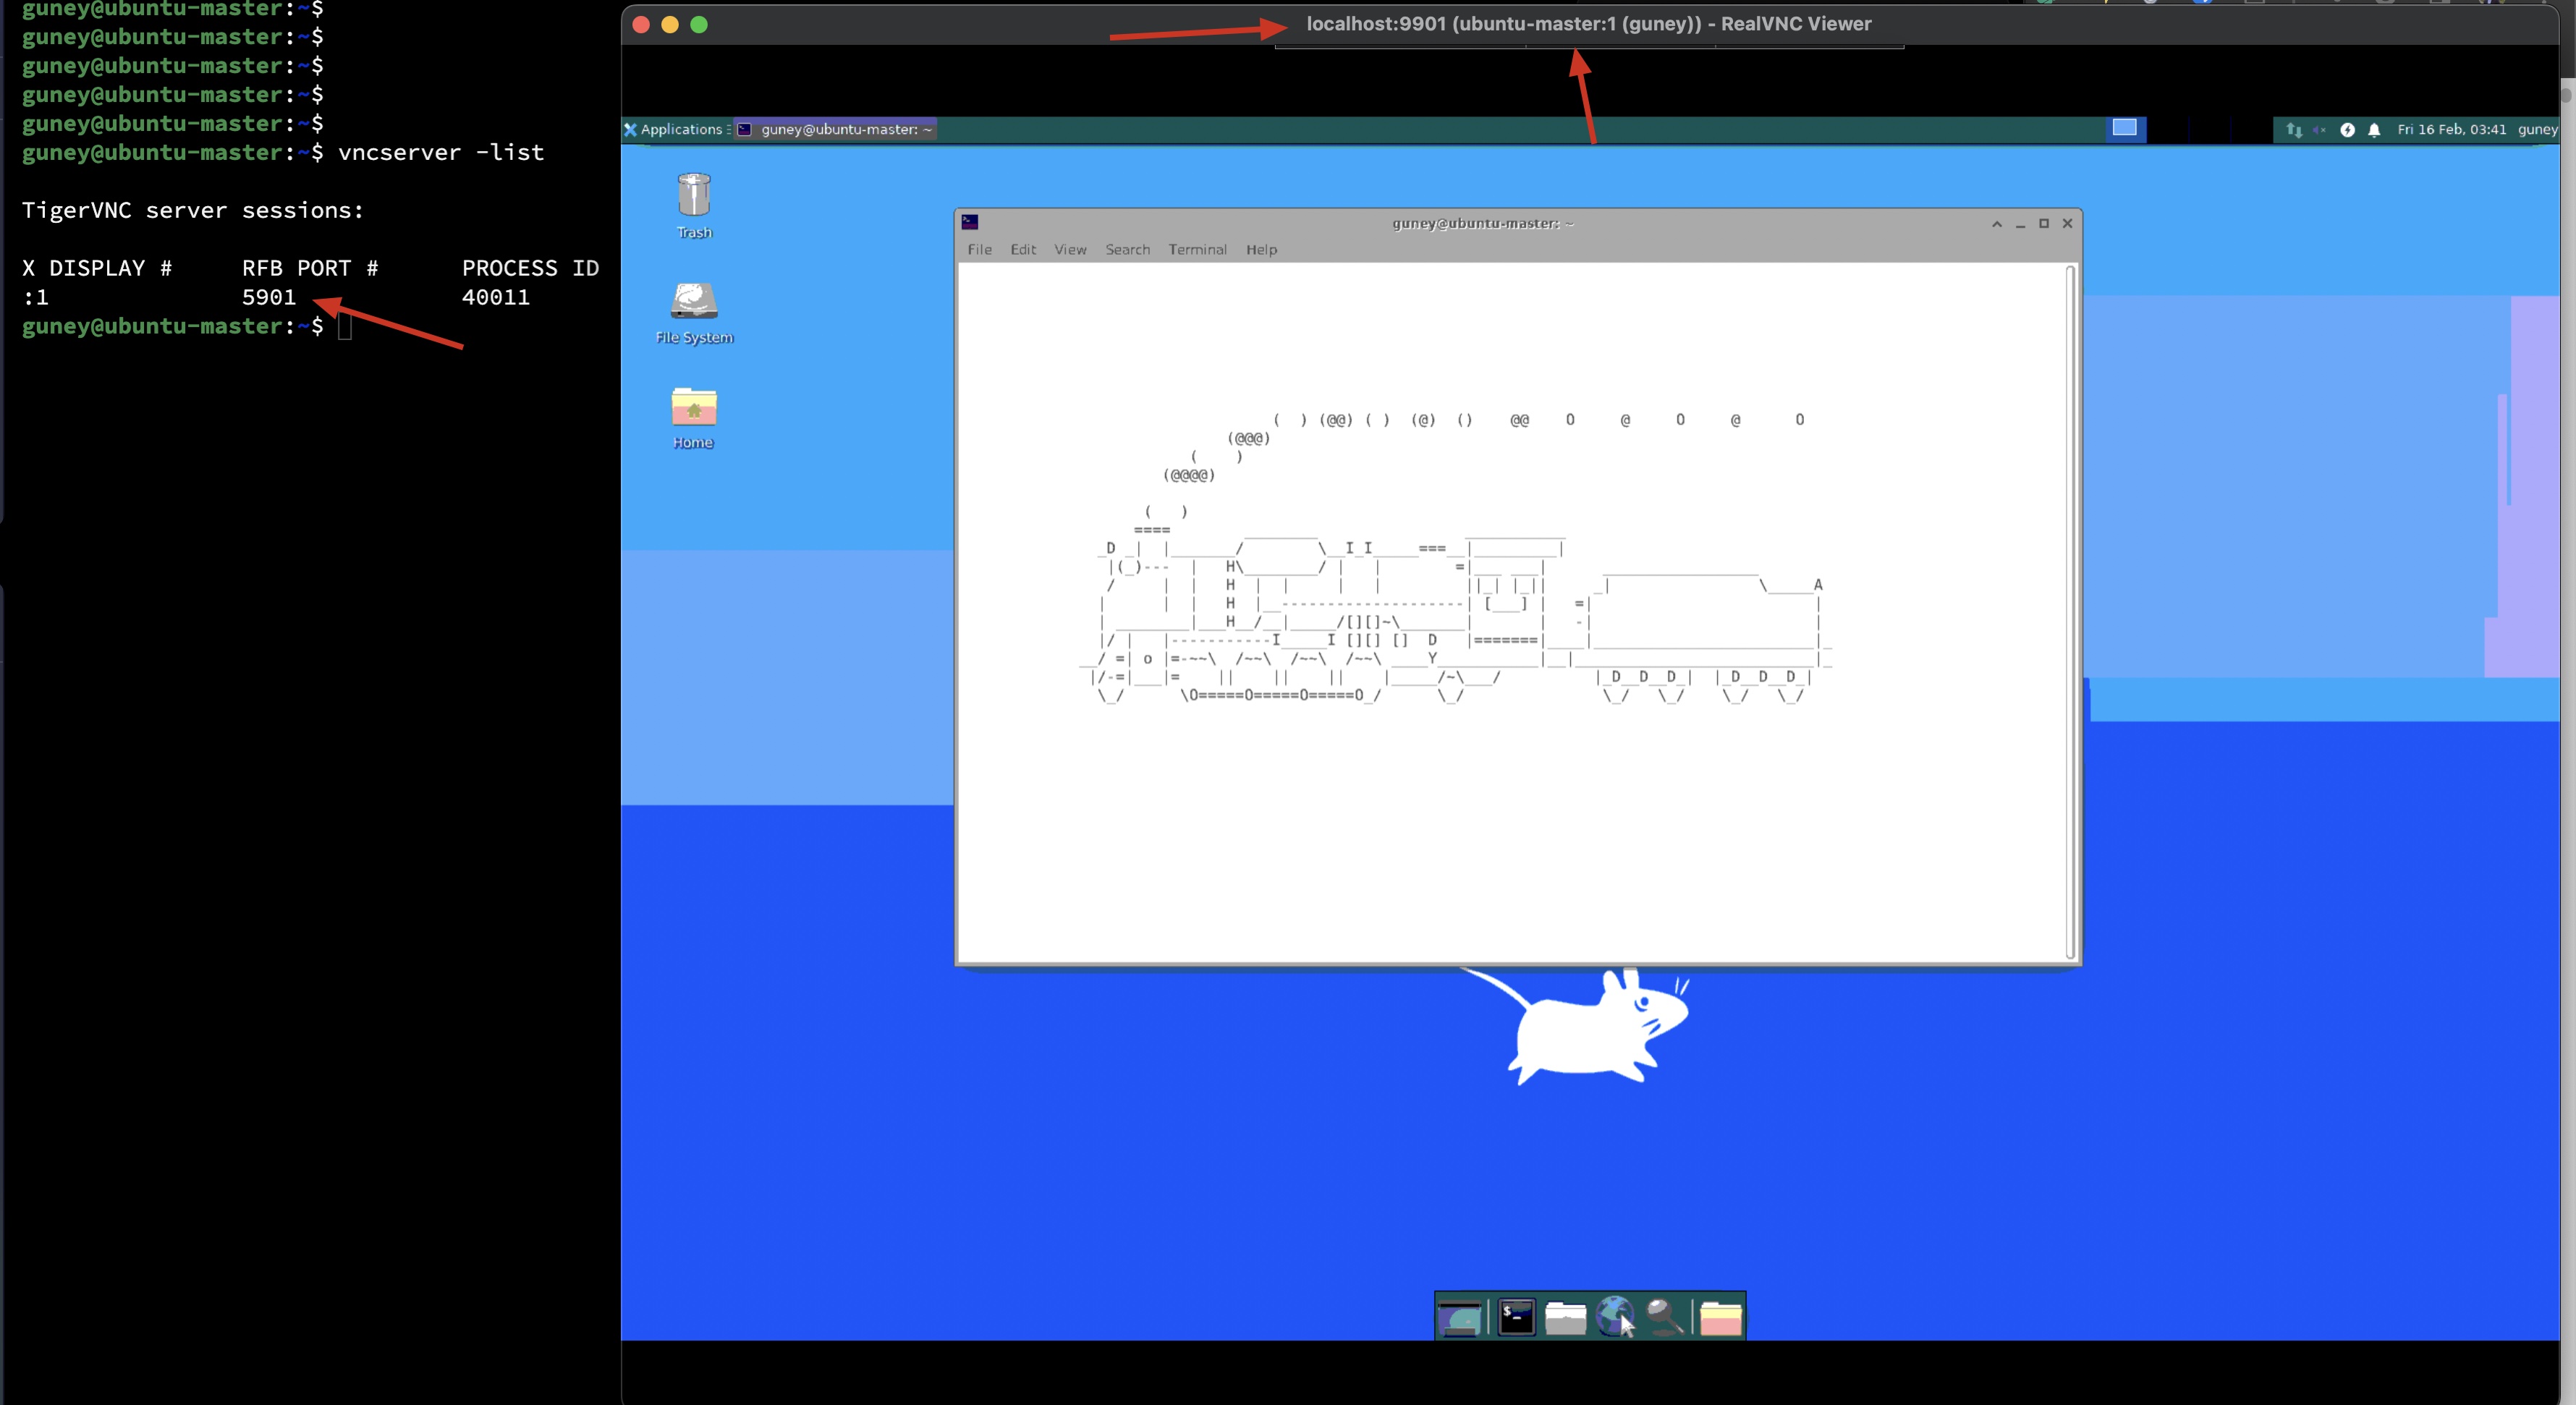2576x1405 pixels.
Task: Click the cursor at the last left-terminal prompt
Action: (345, 326)
